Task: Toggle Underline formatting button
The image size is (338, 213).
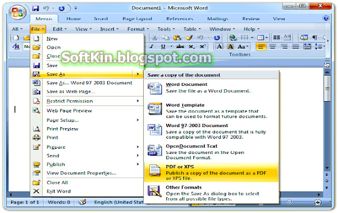Action: [x=163, y=47]
